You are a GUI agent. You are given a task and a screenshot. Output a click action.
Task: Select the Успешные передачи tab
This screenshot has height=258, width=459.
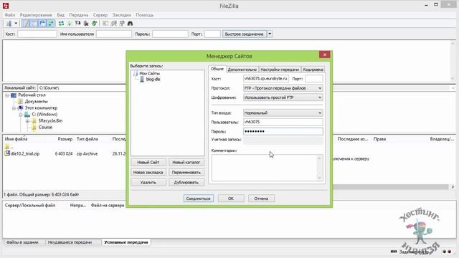[126, 242]
